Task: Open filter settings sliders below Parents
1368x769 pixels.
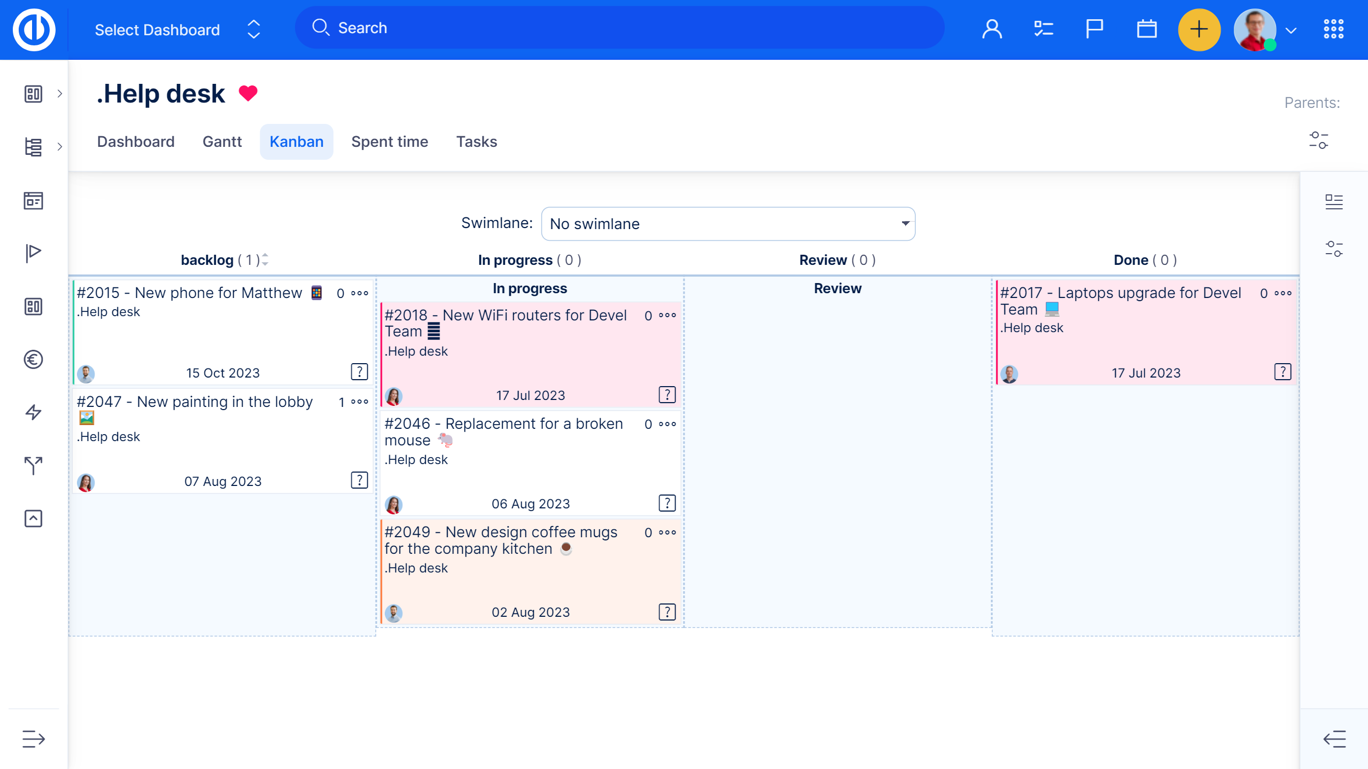Action: click(x=1318, y=140)
